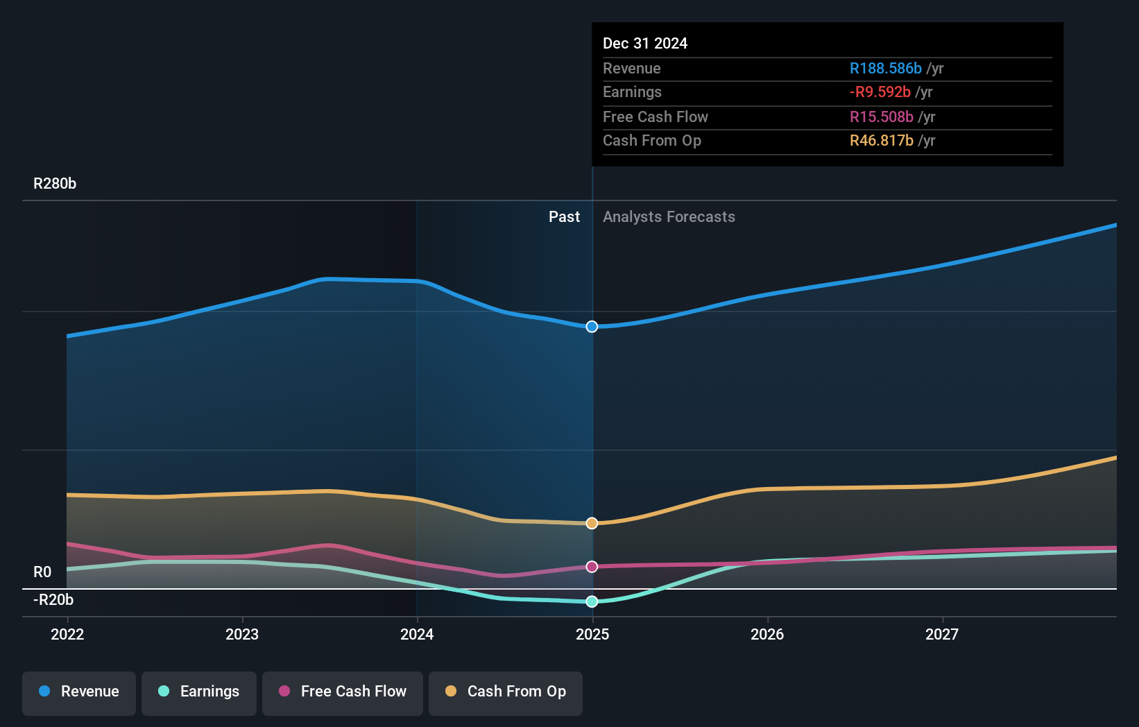The width and height of the screenshot is (1139, 727).
Task: Click the R188.586b Revenue value
Action: pyautogui.click(x=886, y=69)
